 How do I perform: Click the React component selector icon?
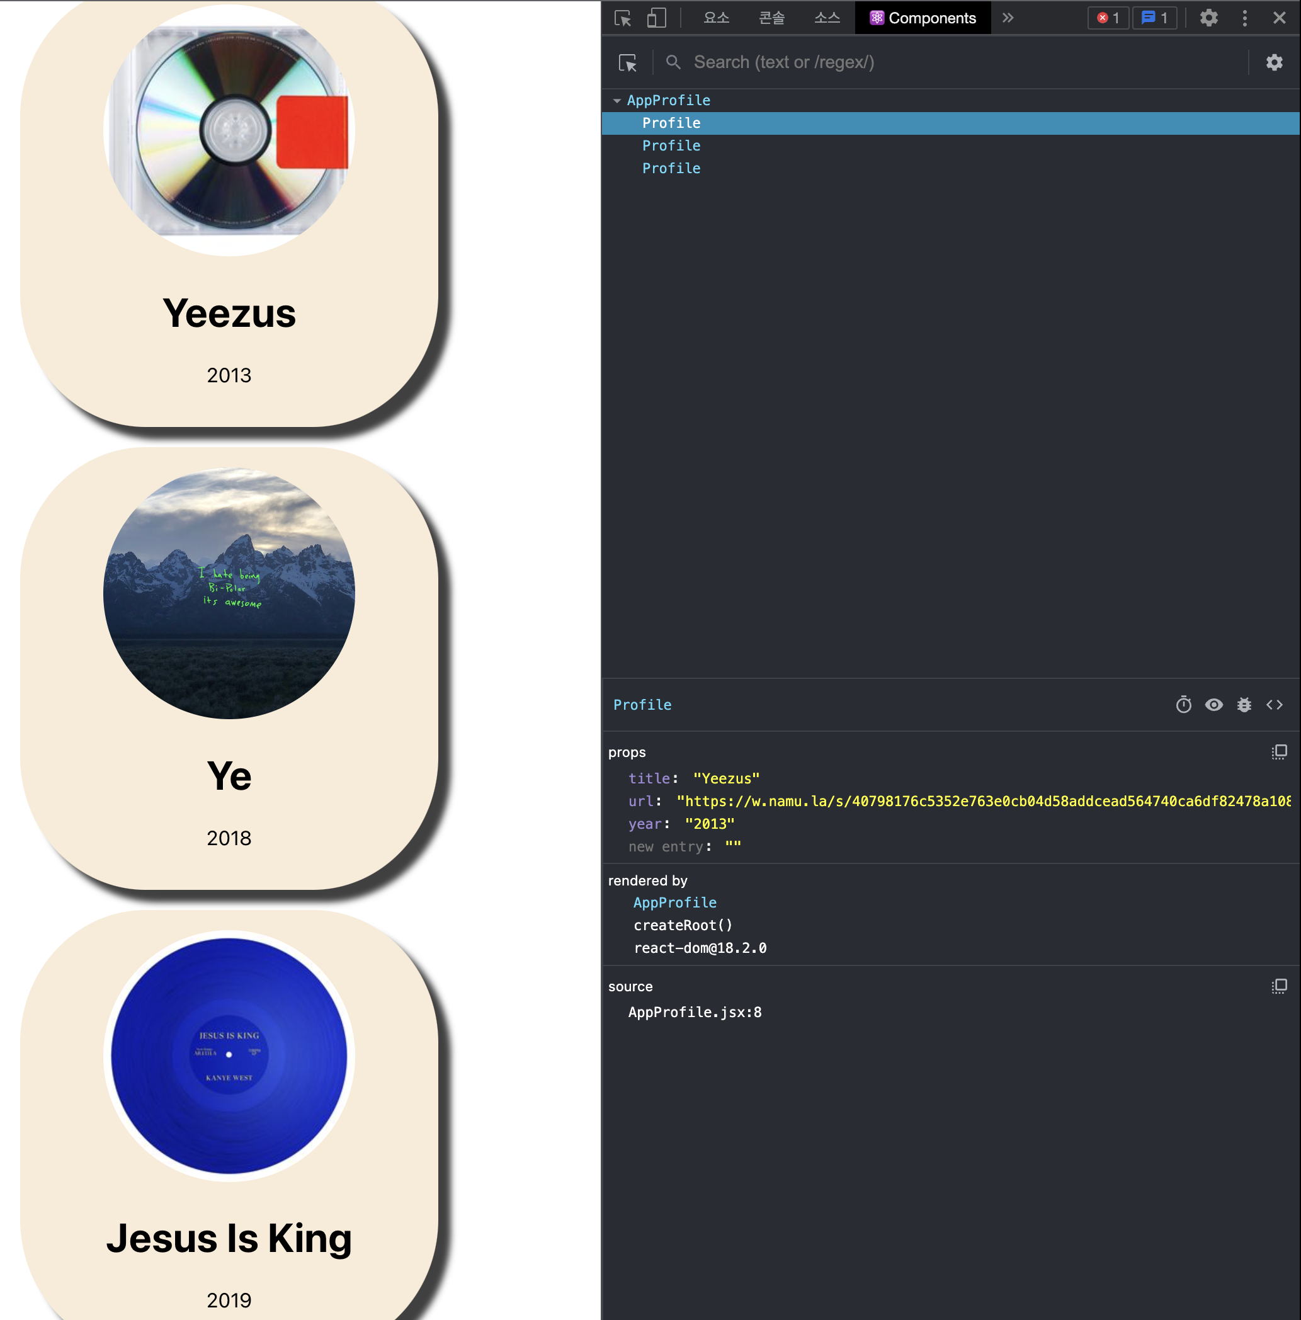coord(627,63)
